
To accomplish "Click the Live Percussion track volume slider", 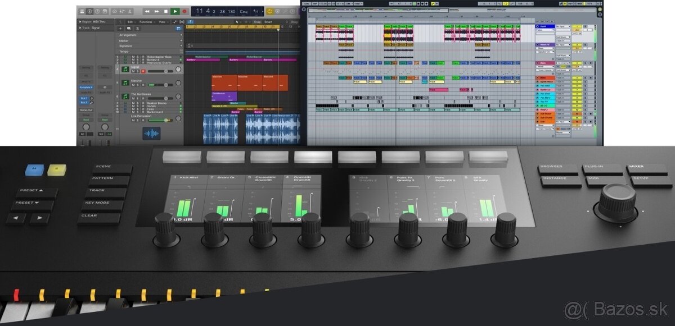I will click(x=160, y=120).
